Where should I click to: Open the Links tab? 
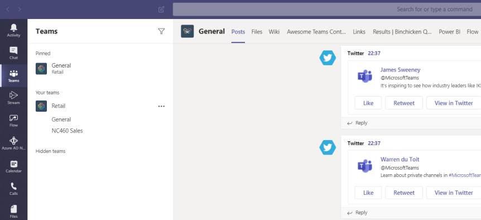tap(359, 32)
